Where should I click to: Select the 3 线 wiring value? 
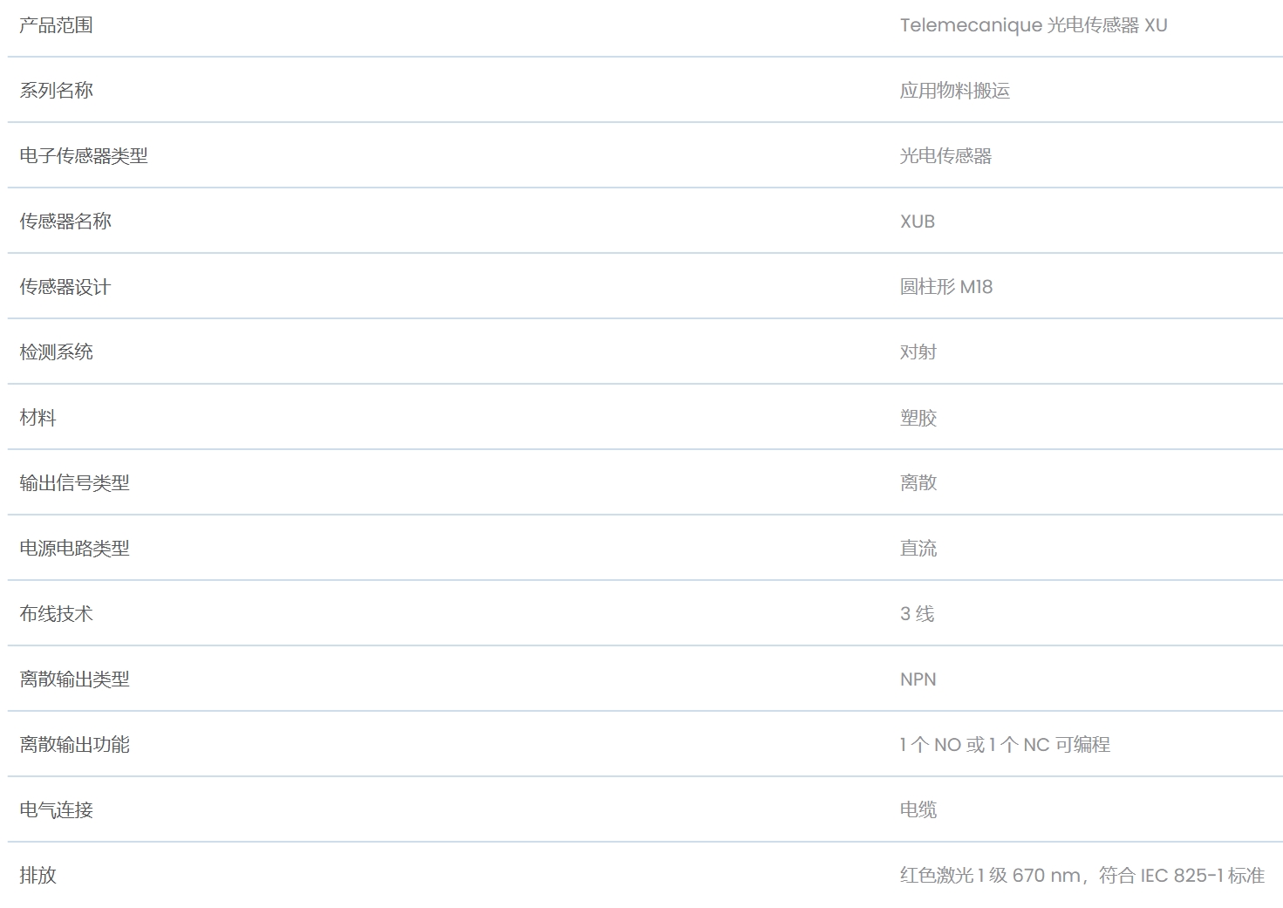918,614
